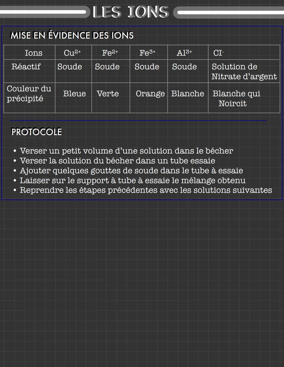Select the Blanche qui Noircit cell
Viewport: 284px width, 367px height.
click(x=236, y=98)
